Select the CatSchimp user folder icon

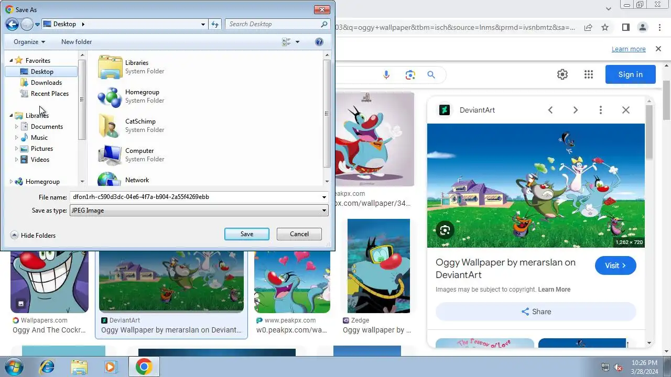pyautogui.click(x=110, y=126)
